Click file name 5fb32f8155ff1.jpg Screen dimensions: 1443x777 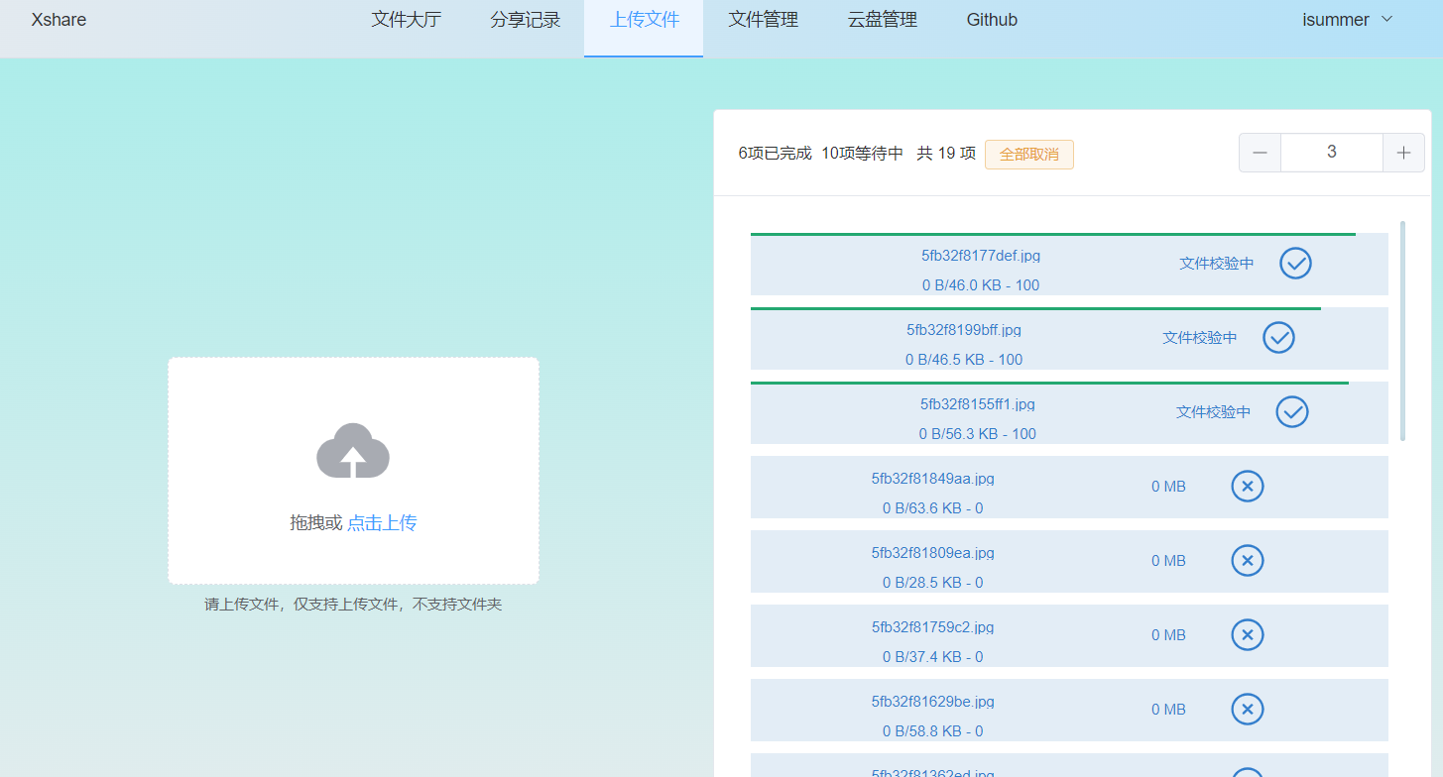click(978, 404)
